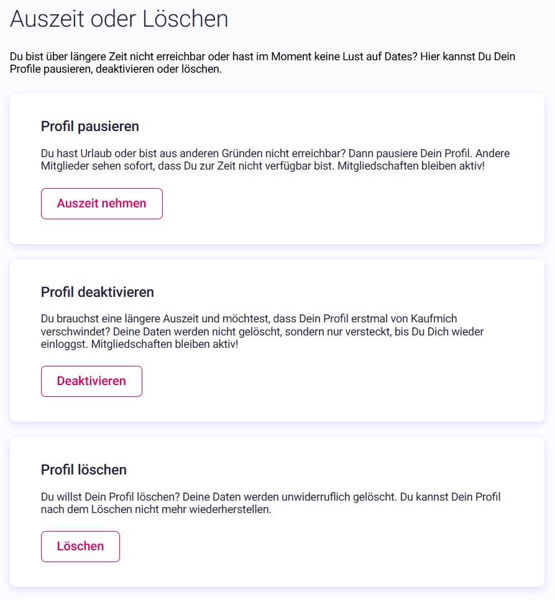This screenshot has width=555, height=600.
Task: Click the text 'Deine Daten werden unwiderruflich gelöscht'
Action: click(290, 497)
